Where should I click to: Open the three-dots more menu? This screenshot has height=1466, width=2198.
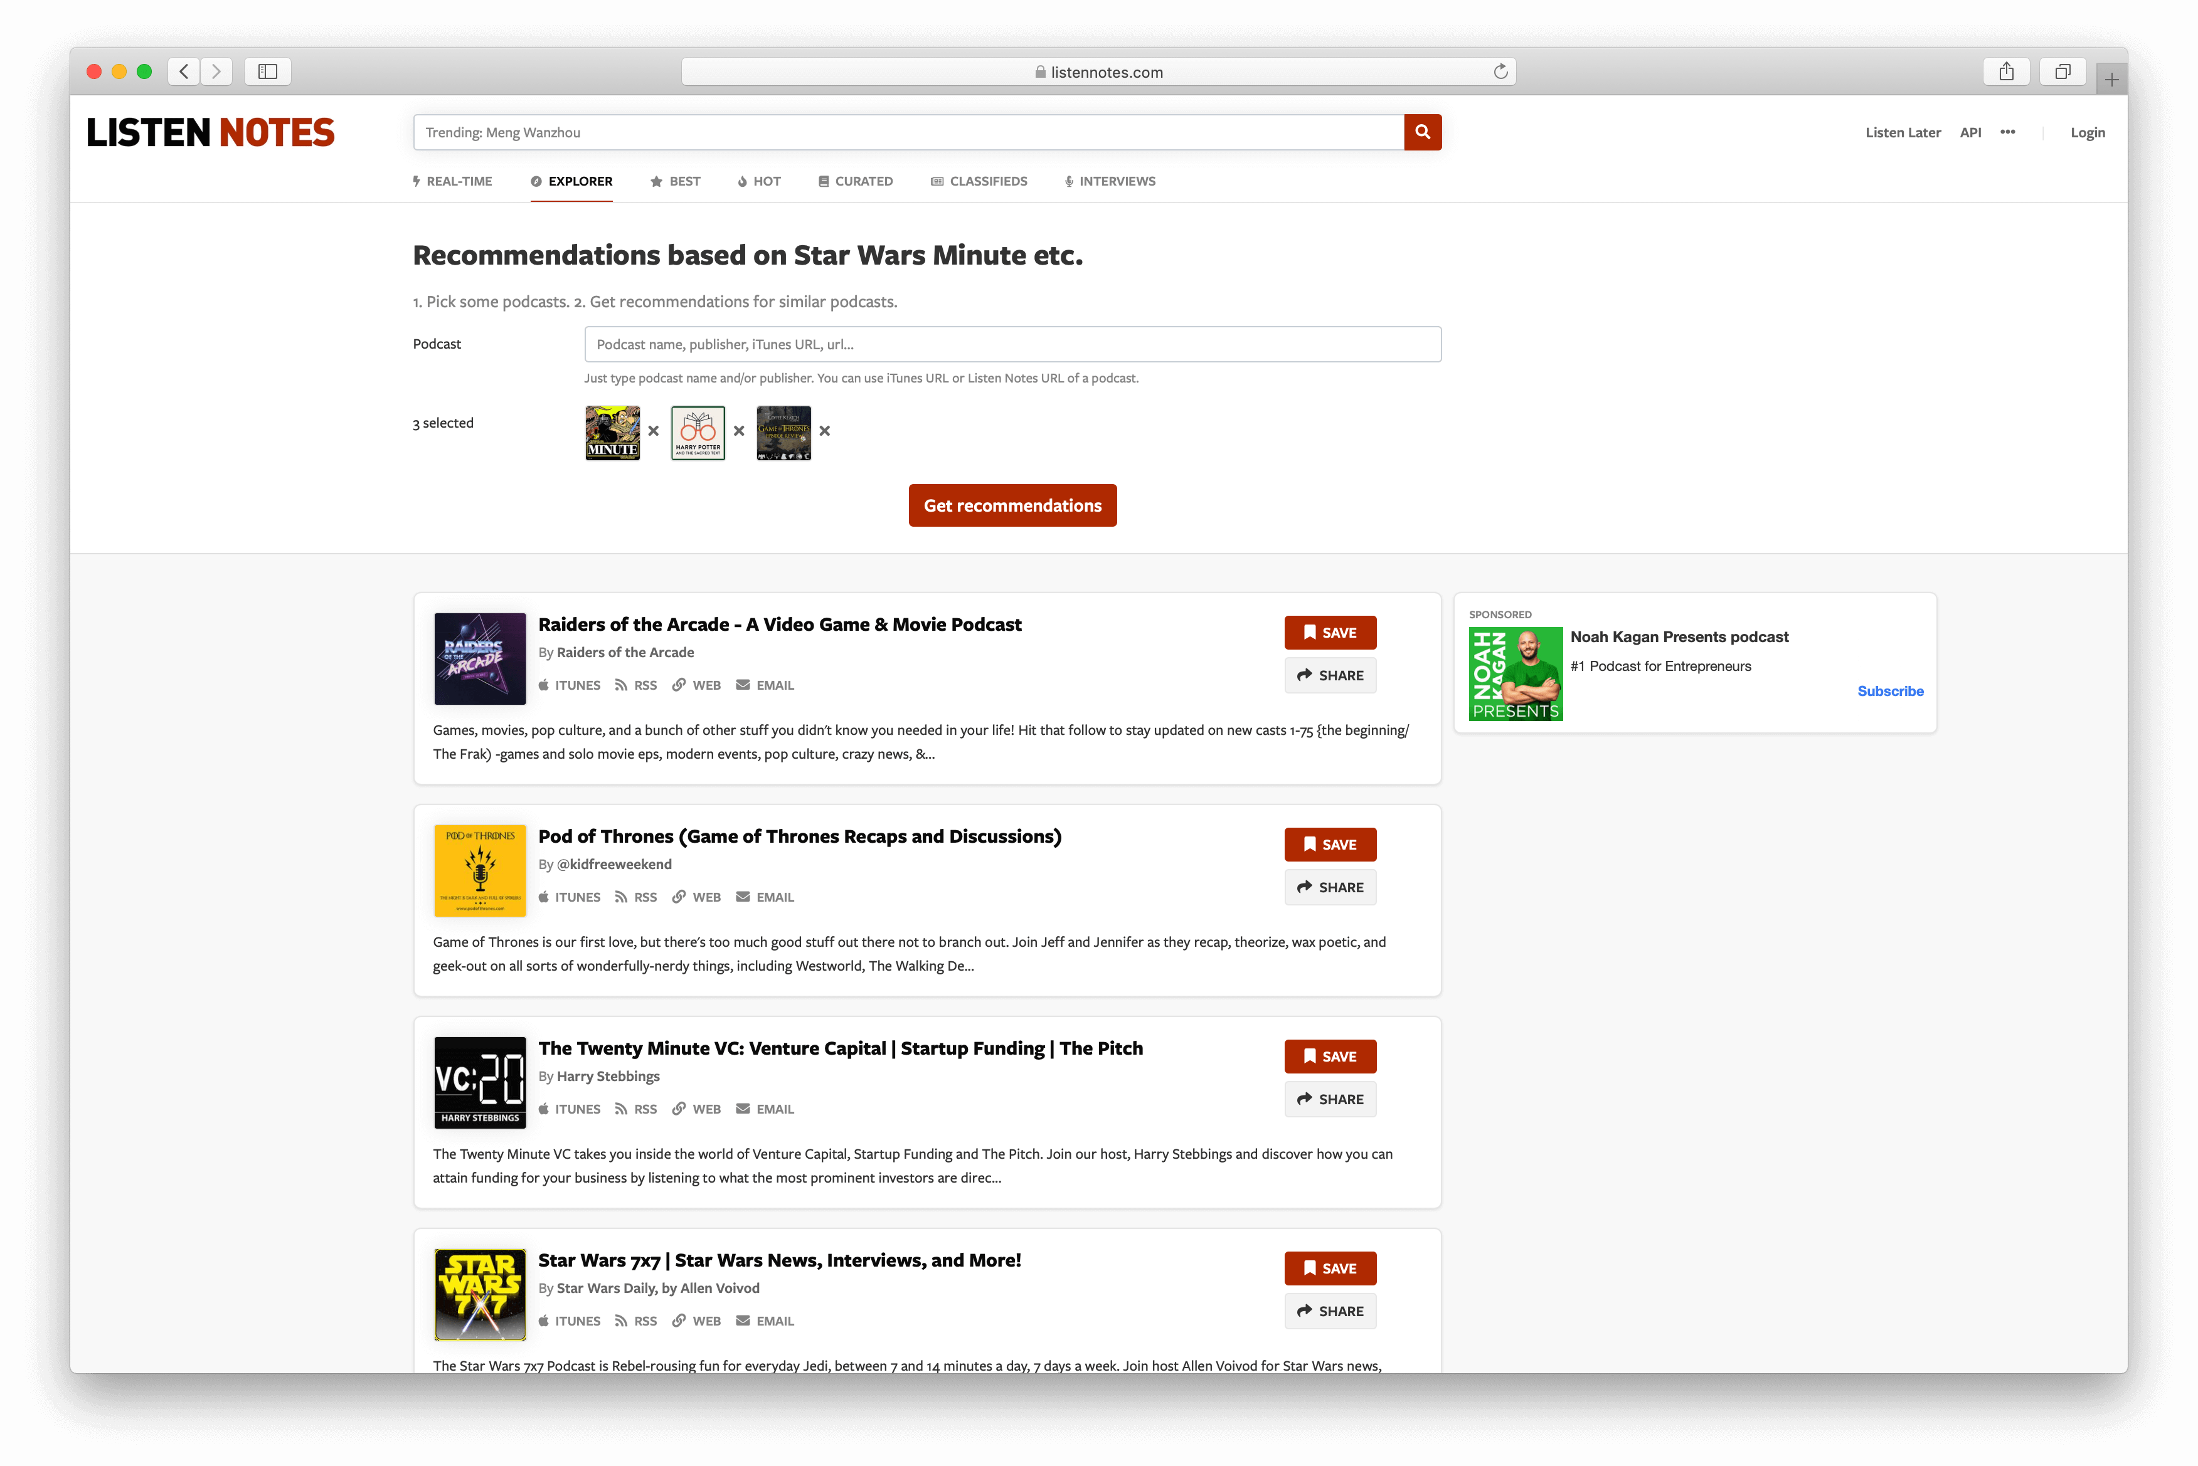tap(2007, 132)
